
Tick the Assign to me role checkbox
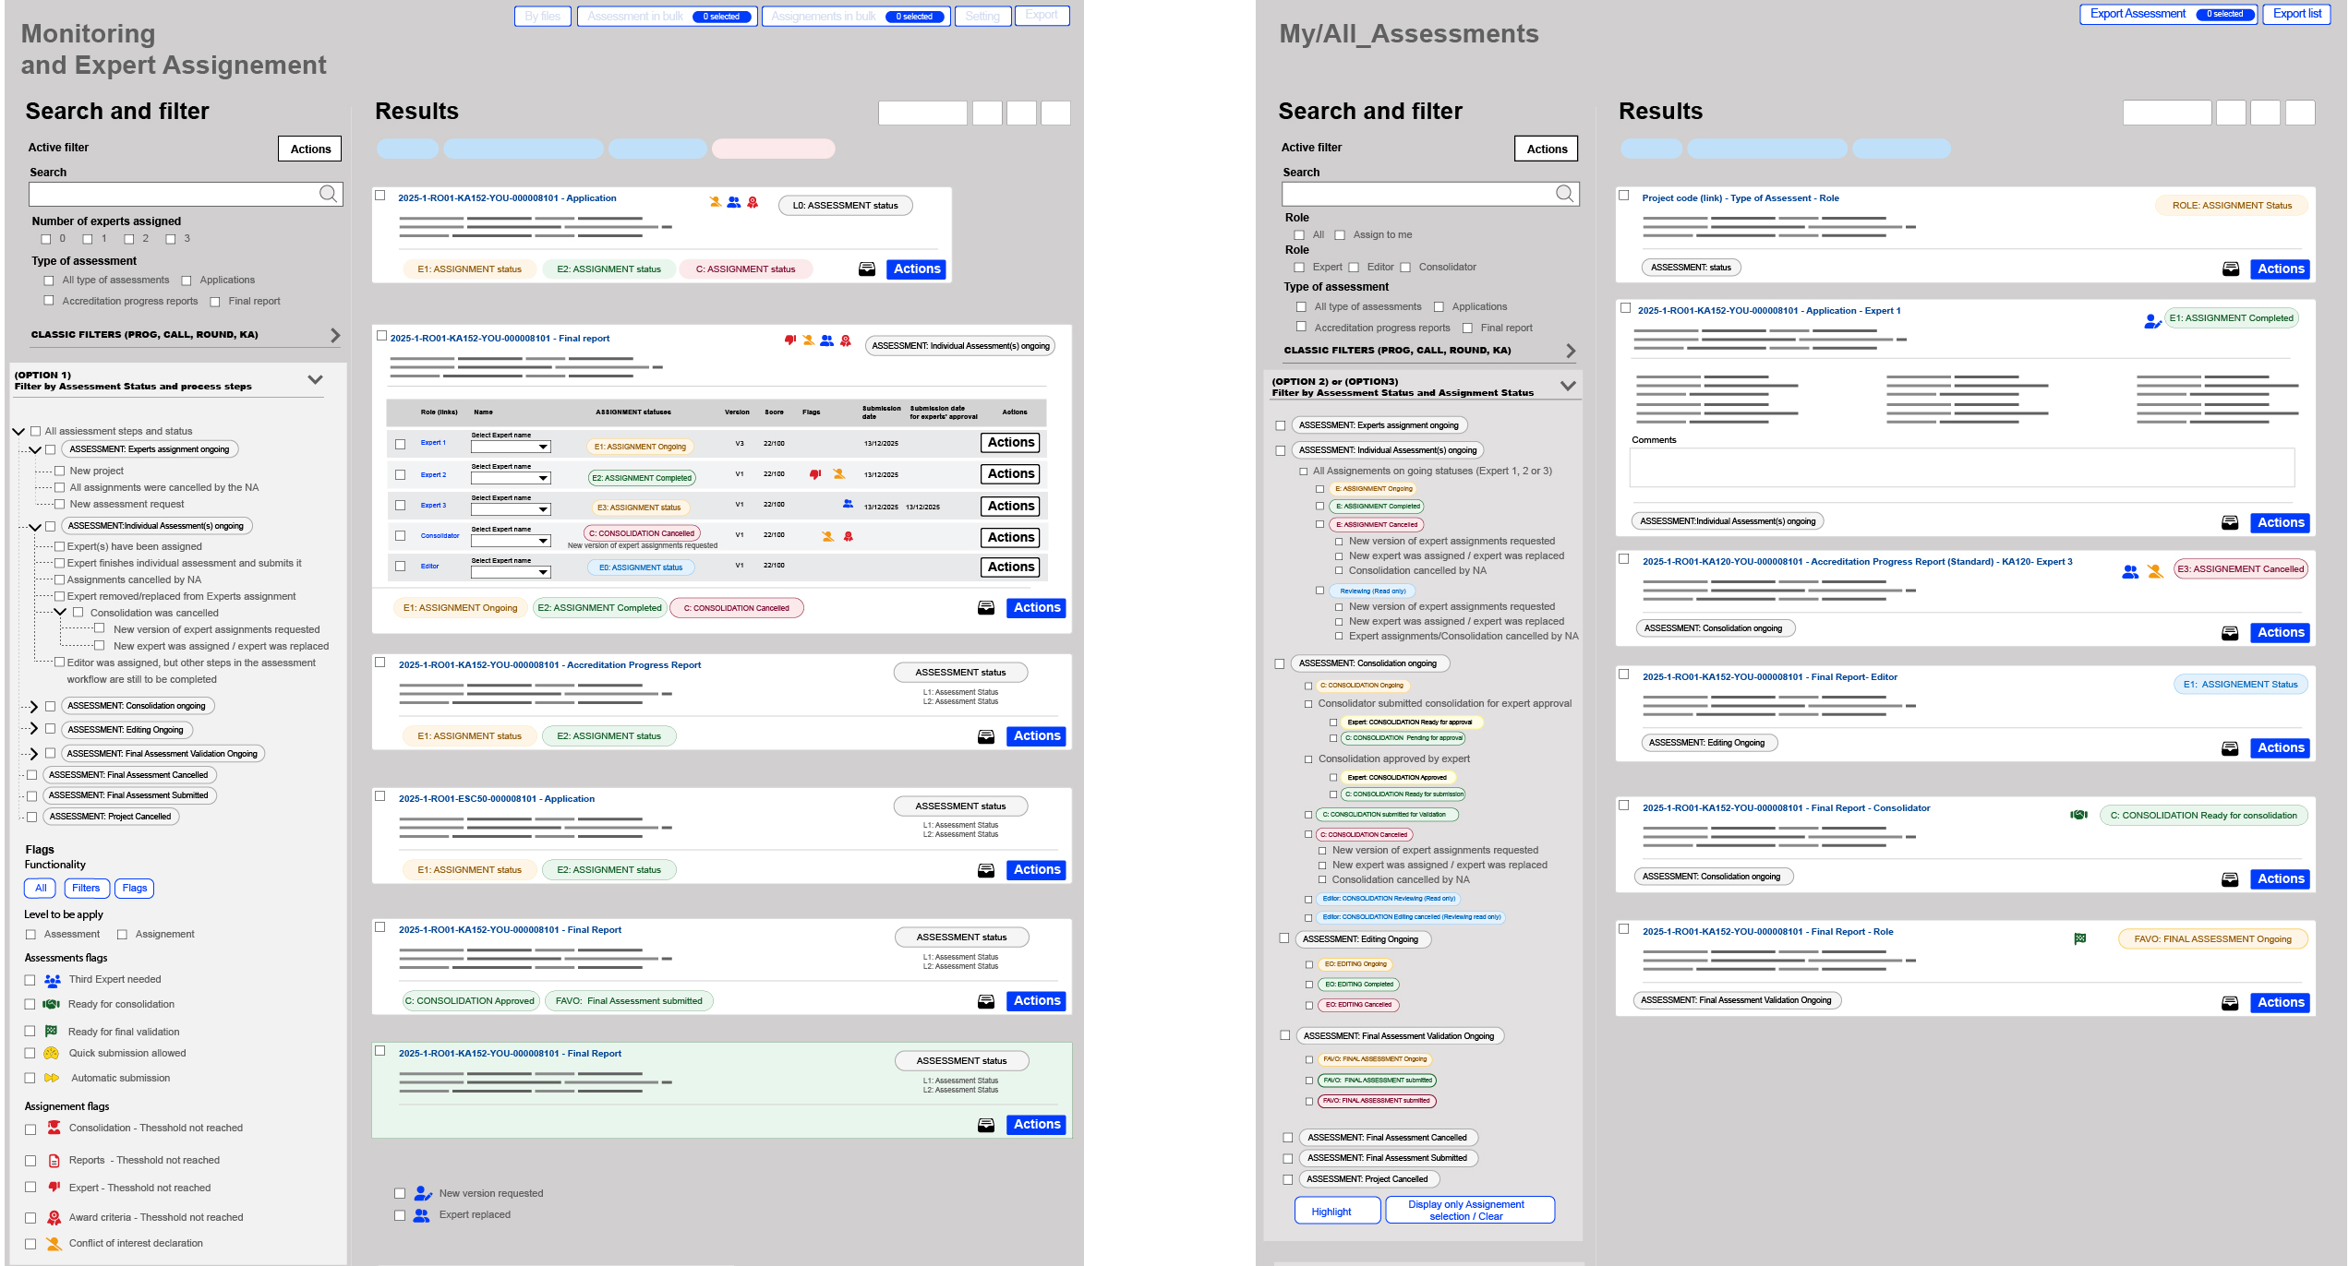pos(1340,235)
